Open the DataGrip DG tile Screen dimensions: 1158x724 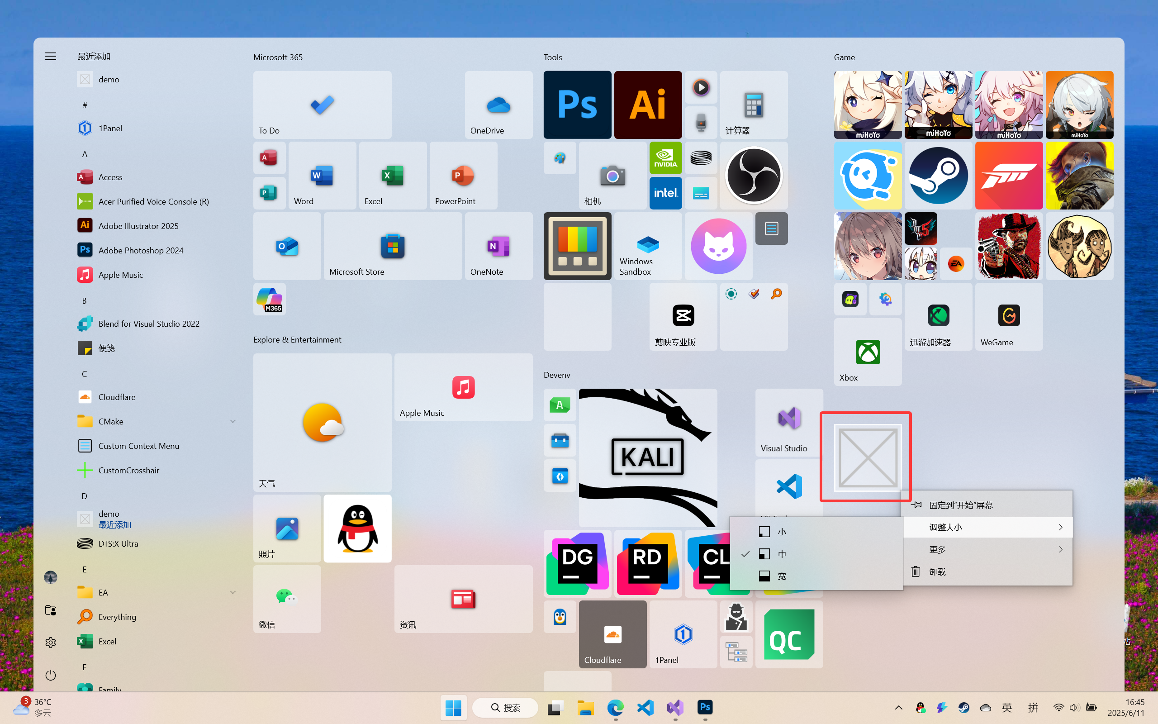(577, 564)
